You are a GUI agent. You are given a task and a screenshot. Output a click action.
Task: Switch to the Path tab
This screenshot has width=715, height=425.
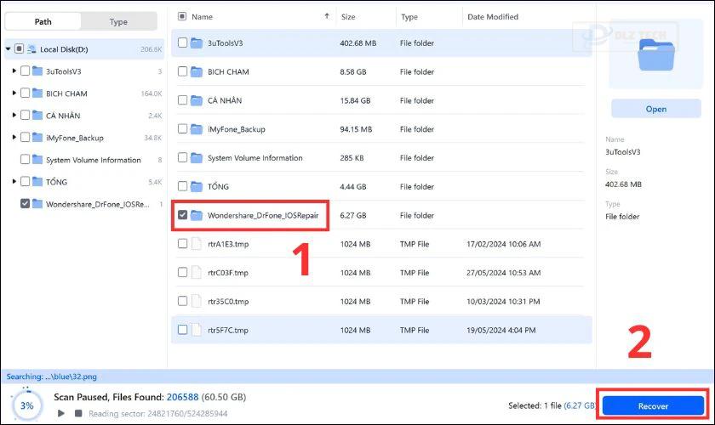tap(43, 21)
